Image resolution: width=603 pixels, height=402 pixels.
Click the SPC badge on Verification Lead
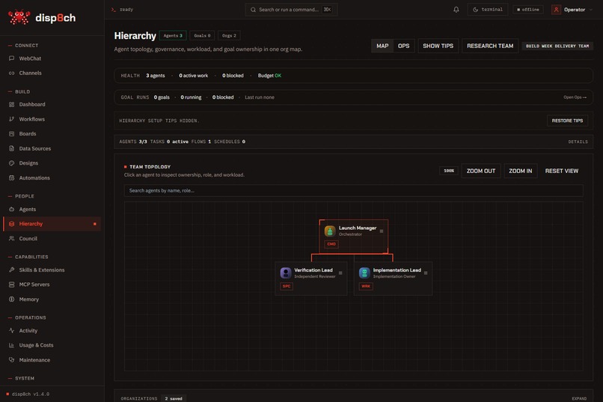click(x=287, y=286)
